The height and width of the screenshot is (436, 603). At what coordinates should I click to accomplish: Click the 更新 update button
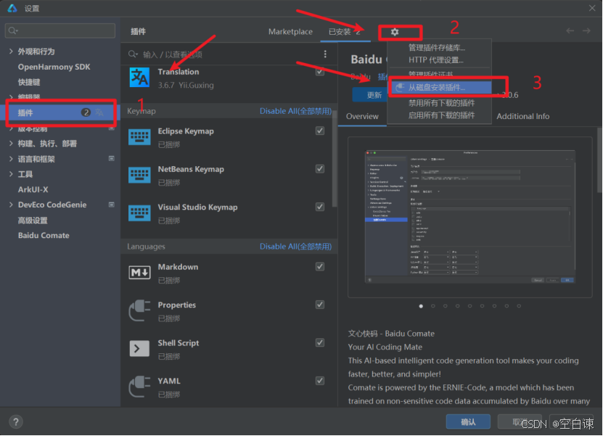[370, 95]
